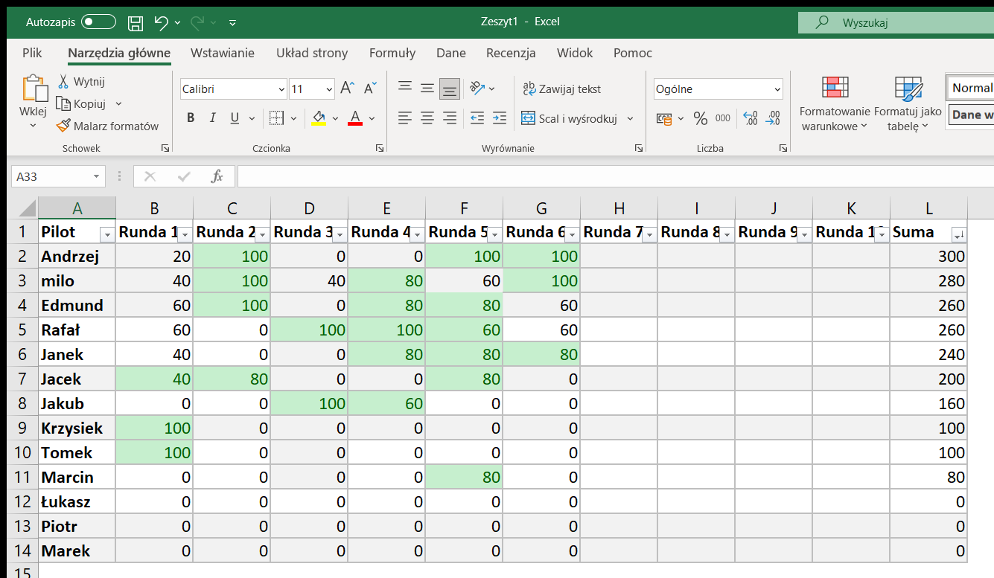Toggle bold formatting
Image resolution: width=994 pixels, height=578 pixels.
tap(191, 118)
